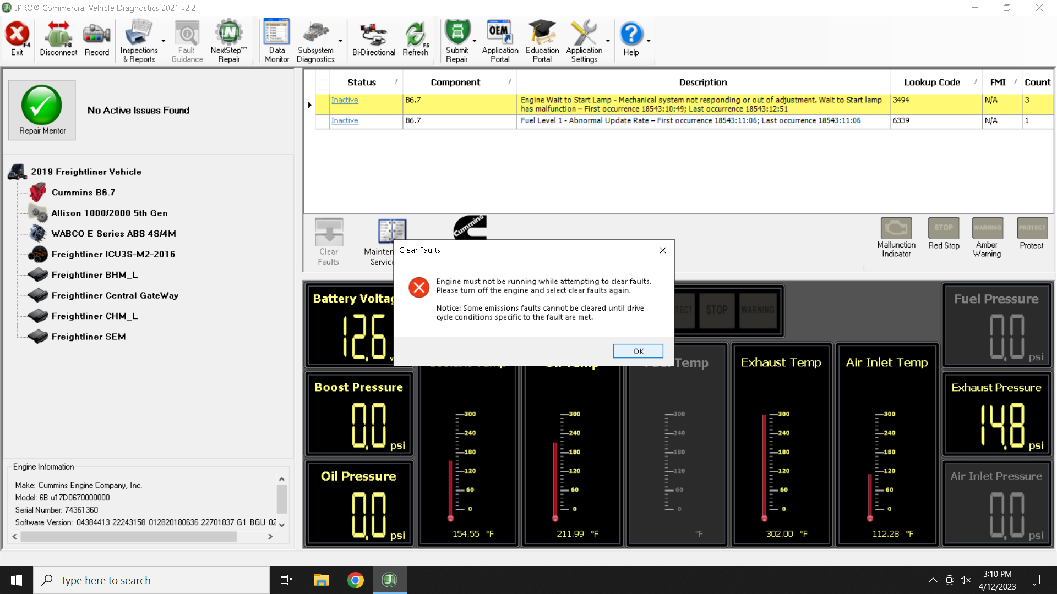Close the Clear Faults dialog
The image size is (1057, 594).
point(663,250)
